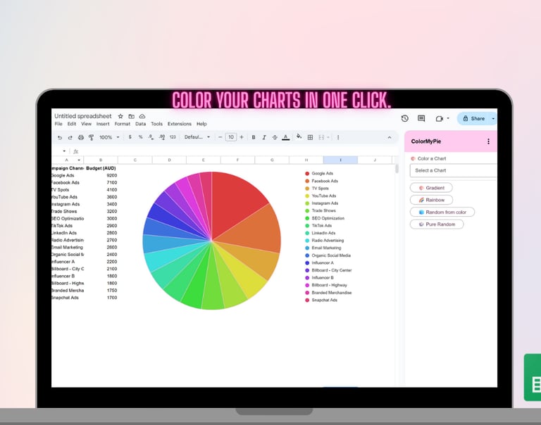Click the vertical scrollbar of the sheet
The image size is (541, 425).
pyautogui.click(x=397, y=169)
